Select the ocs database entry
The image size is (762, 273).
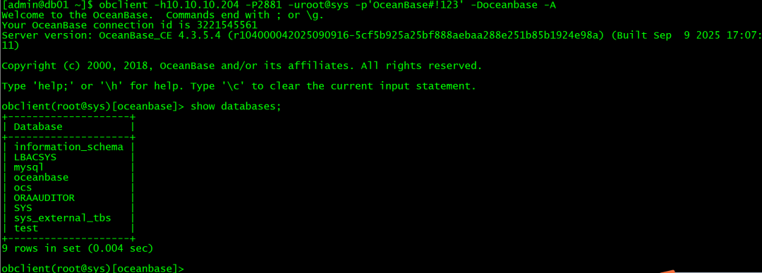click(23, 188)
